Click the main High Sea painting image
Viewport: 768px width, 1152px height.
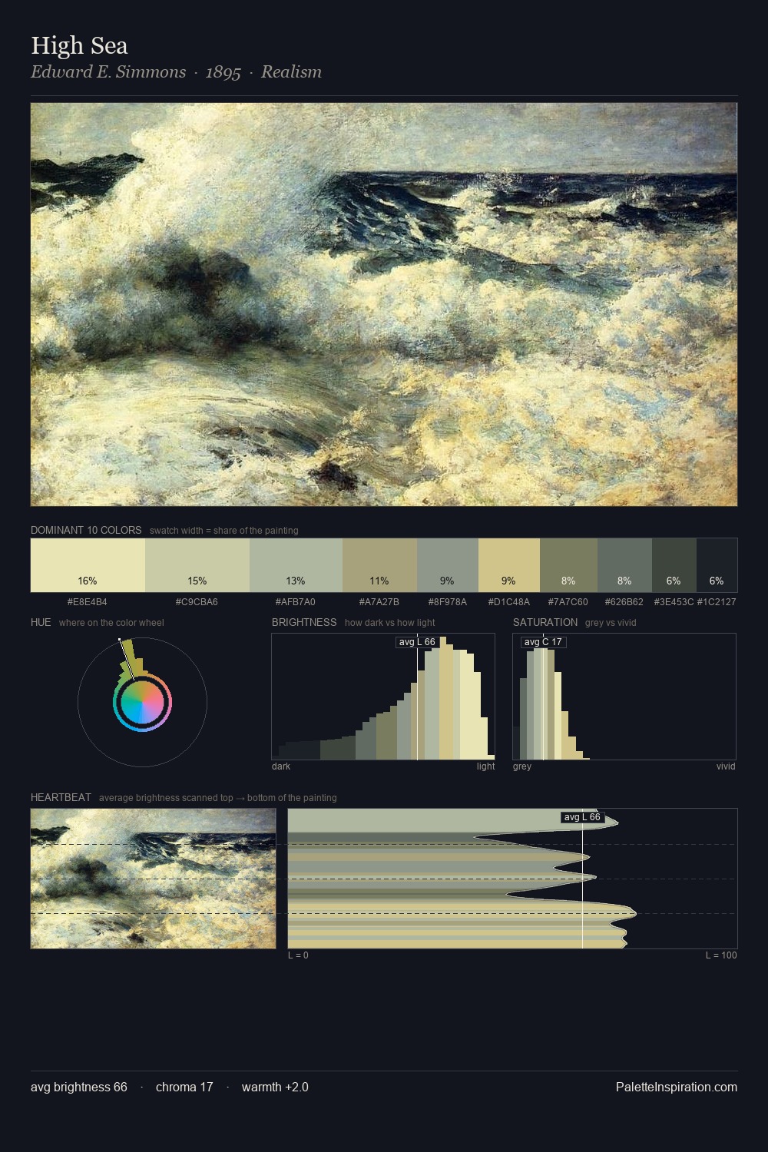coord(384,305)
